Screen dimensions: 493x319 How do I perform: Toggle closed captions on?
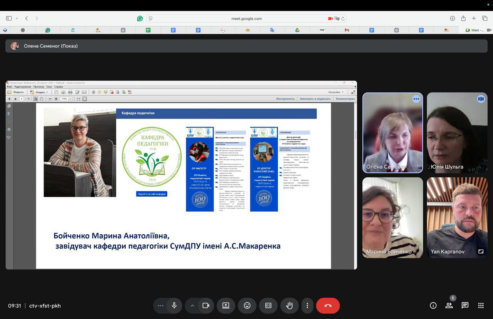(x=268, y=306)
